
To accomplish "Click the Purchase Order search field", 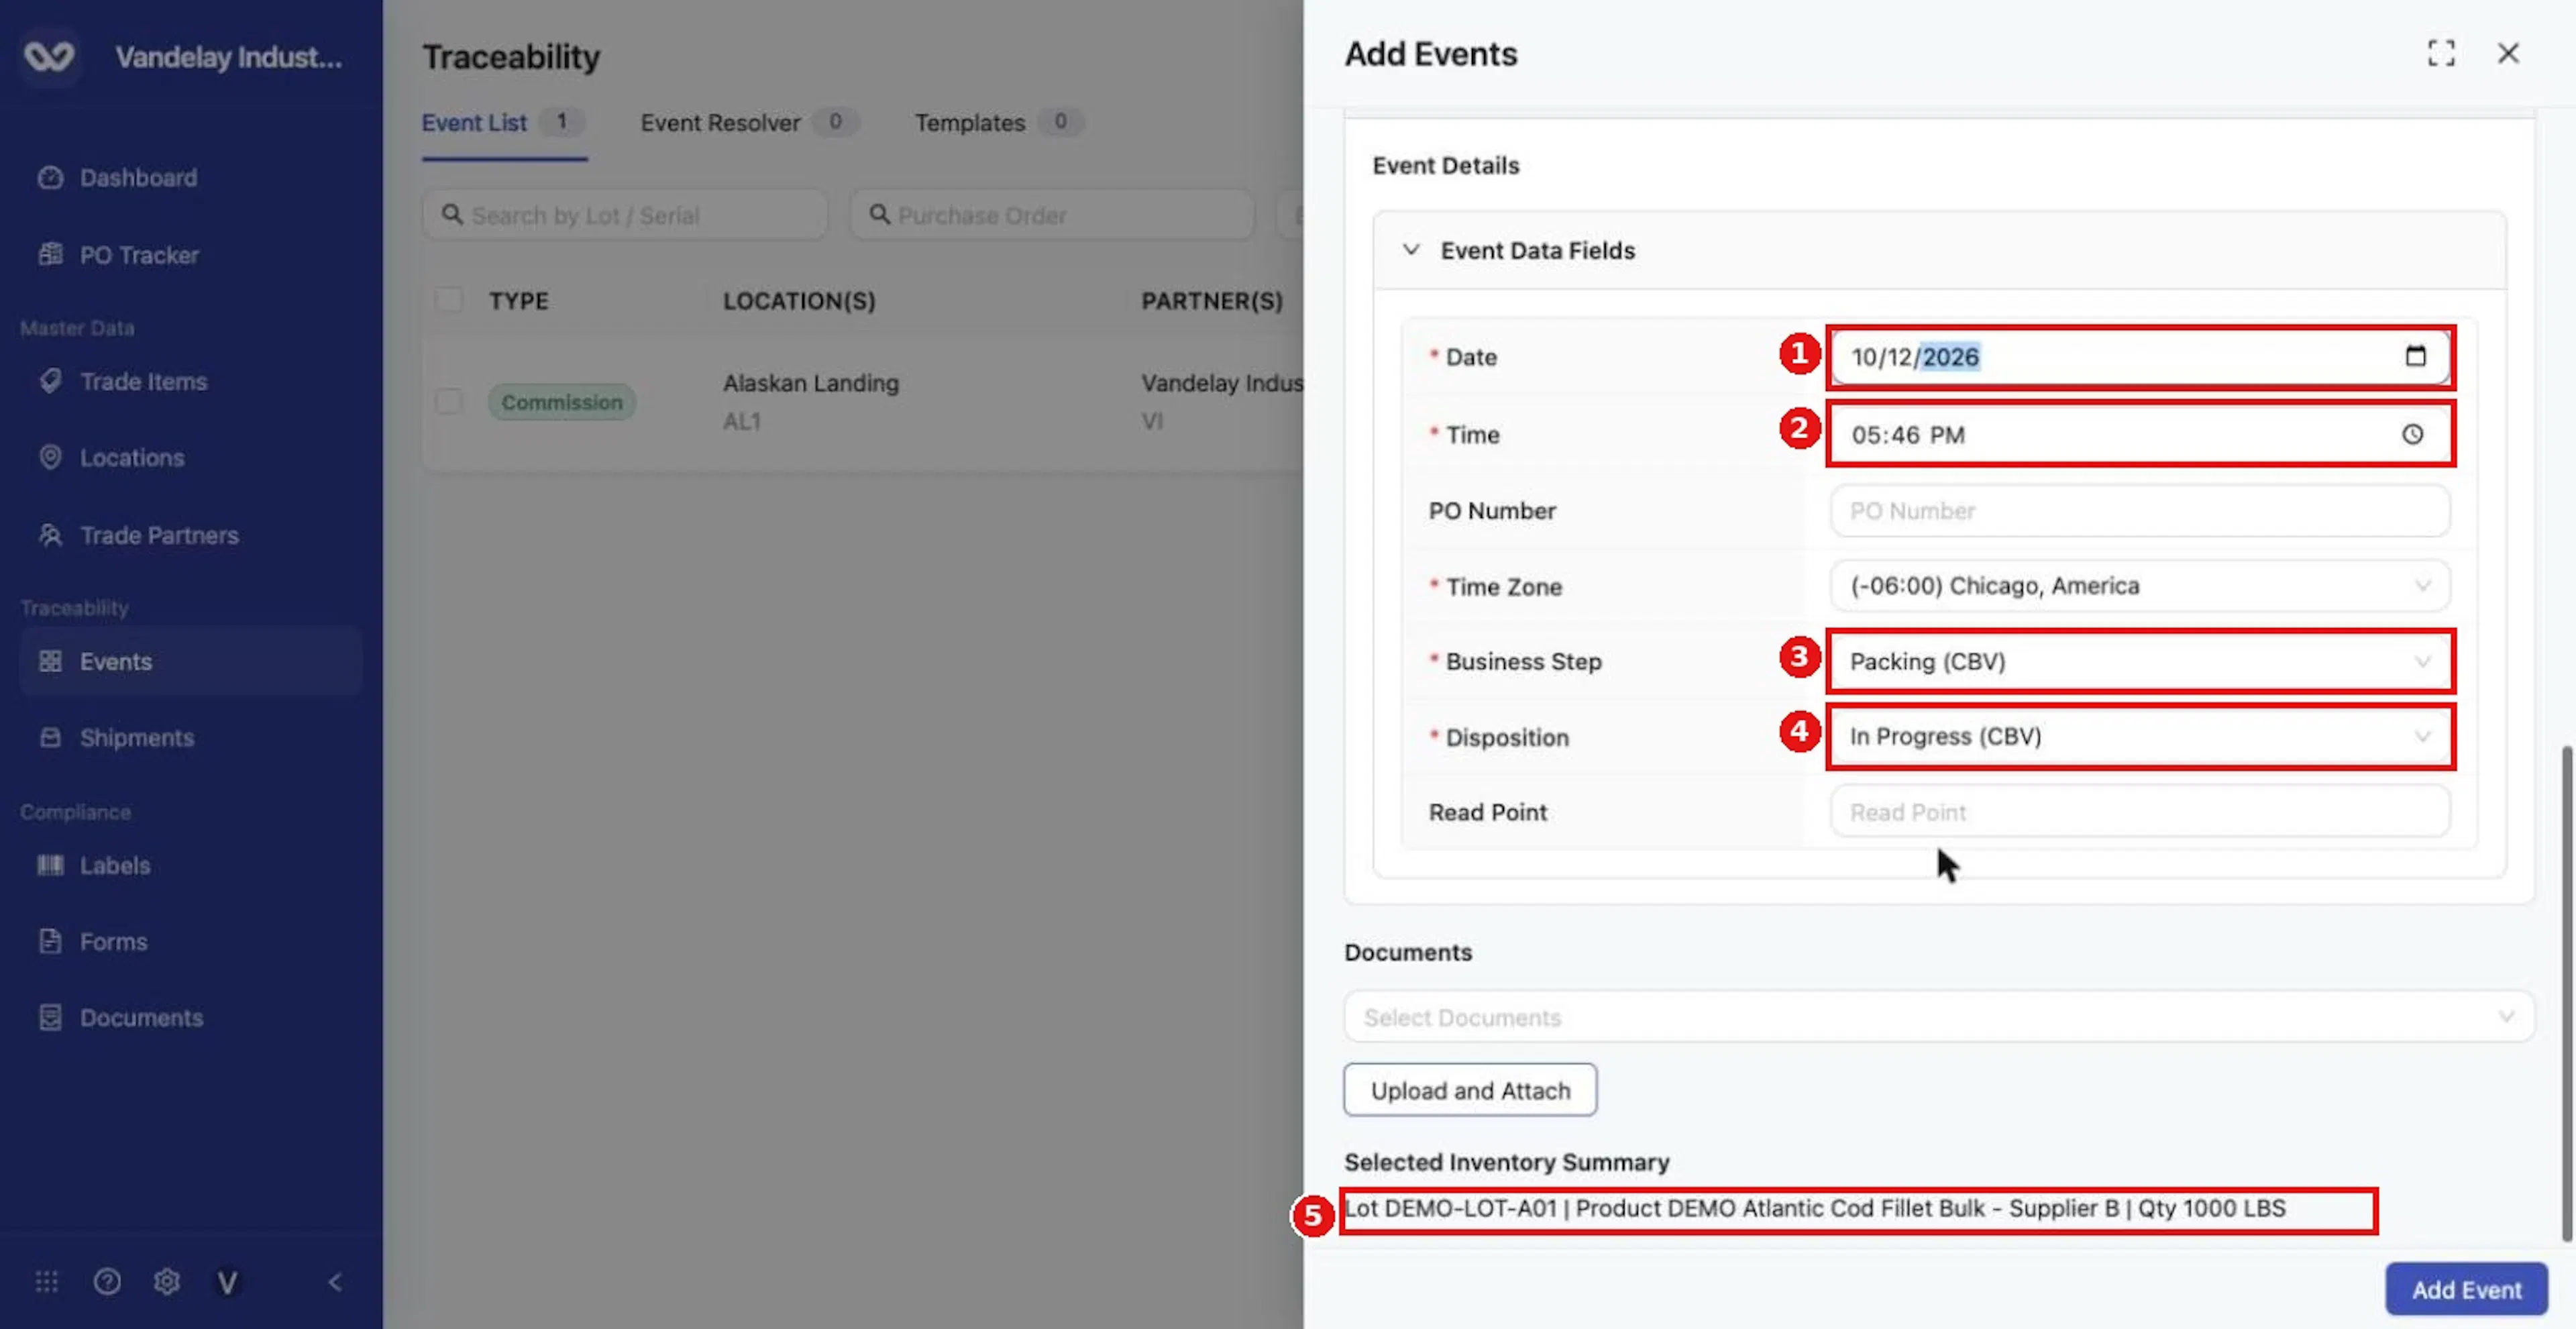I will pos(1052,215).
